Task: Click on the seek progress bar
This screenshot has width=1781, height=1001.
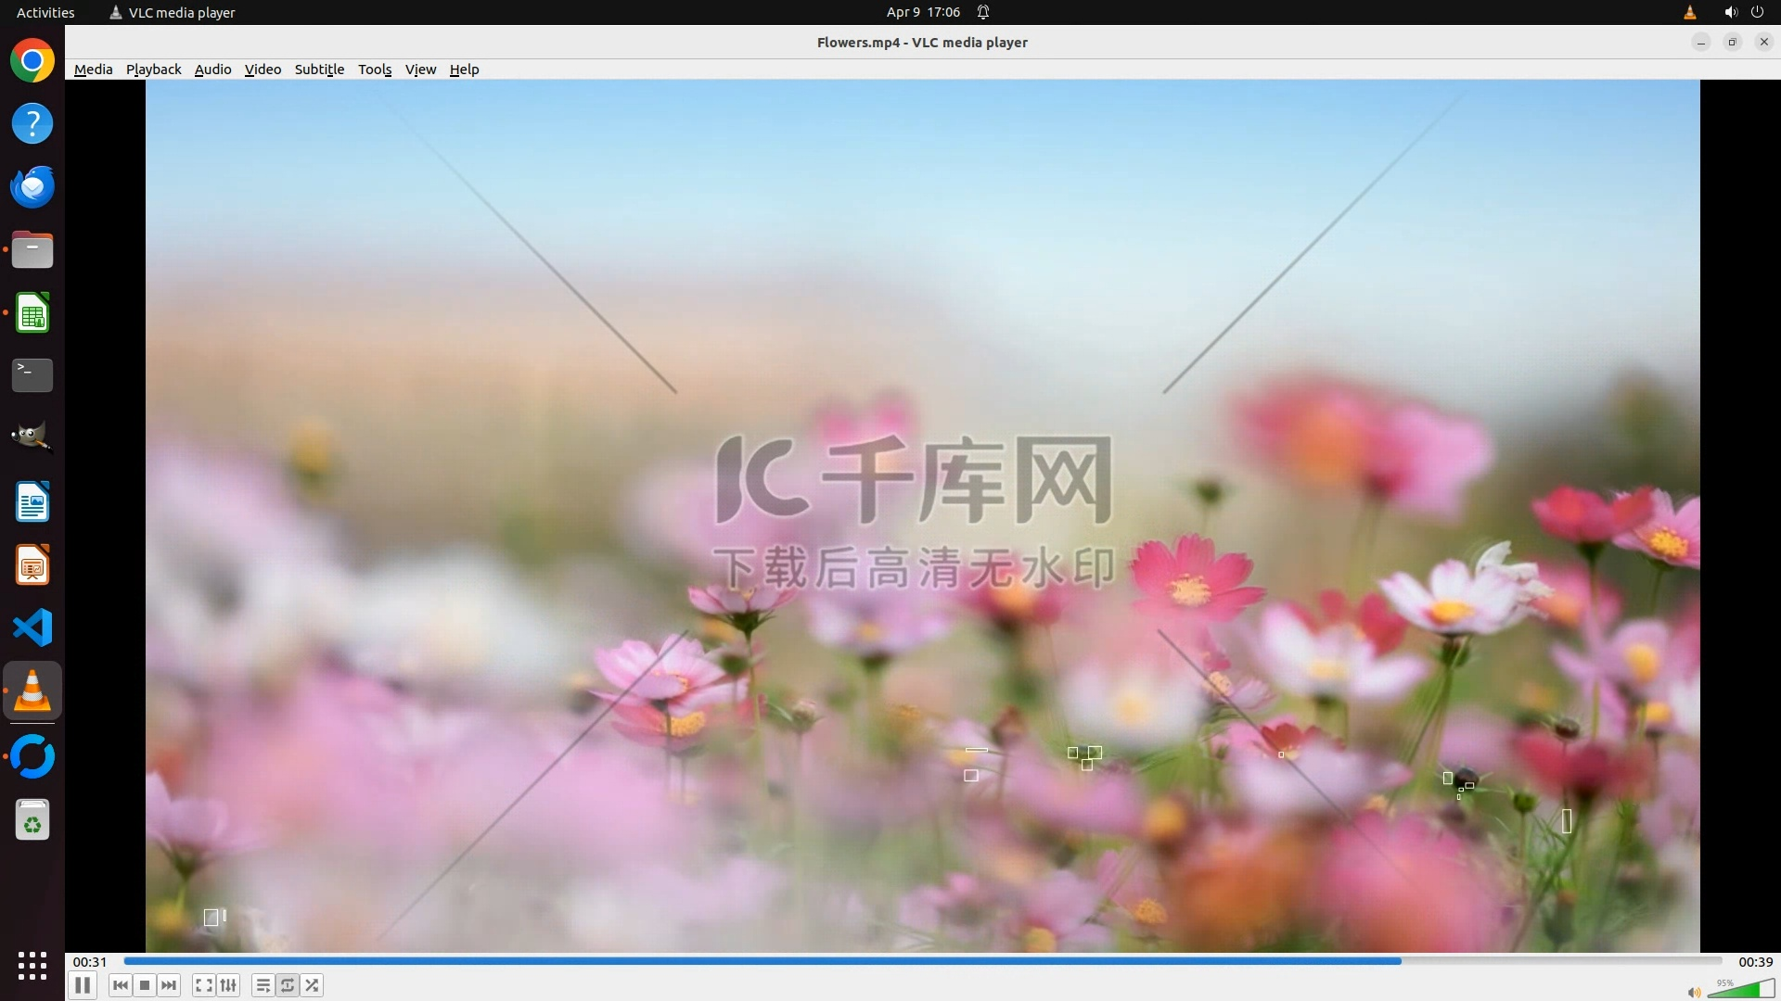Action: pyautogui.click(x=923, y=961)
